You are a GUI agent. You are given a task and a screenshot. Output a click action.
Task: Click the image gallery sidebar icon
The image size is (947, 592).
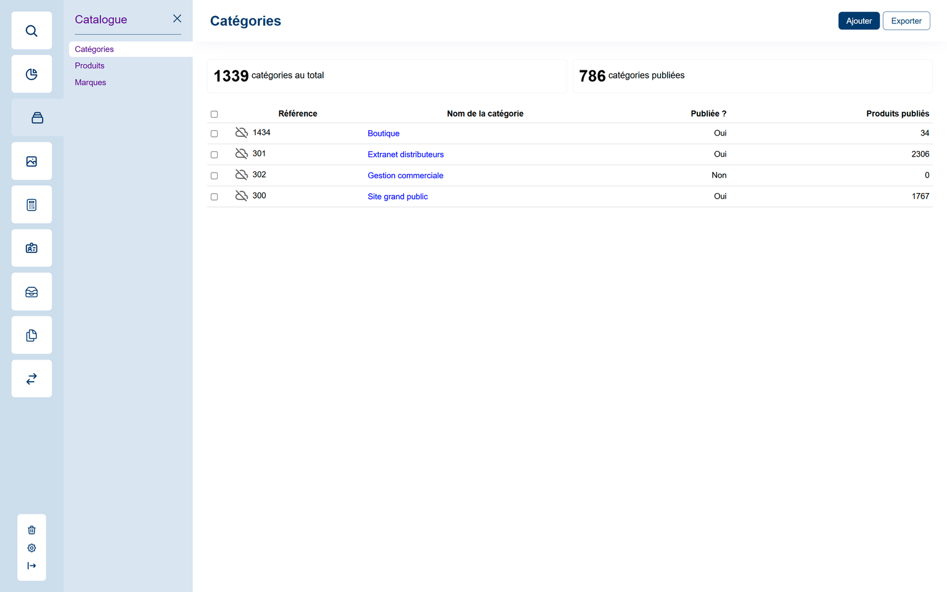pyautogui.click(x=31, y=162)
